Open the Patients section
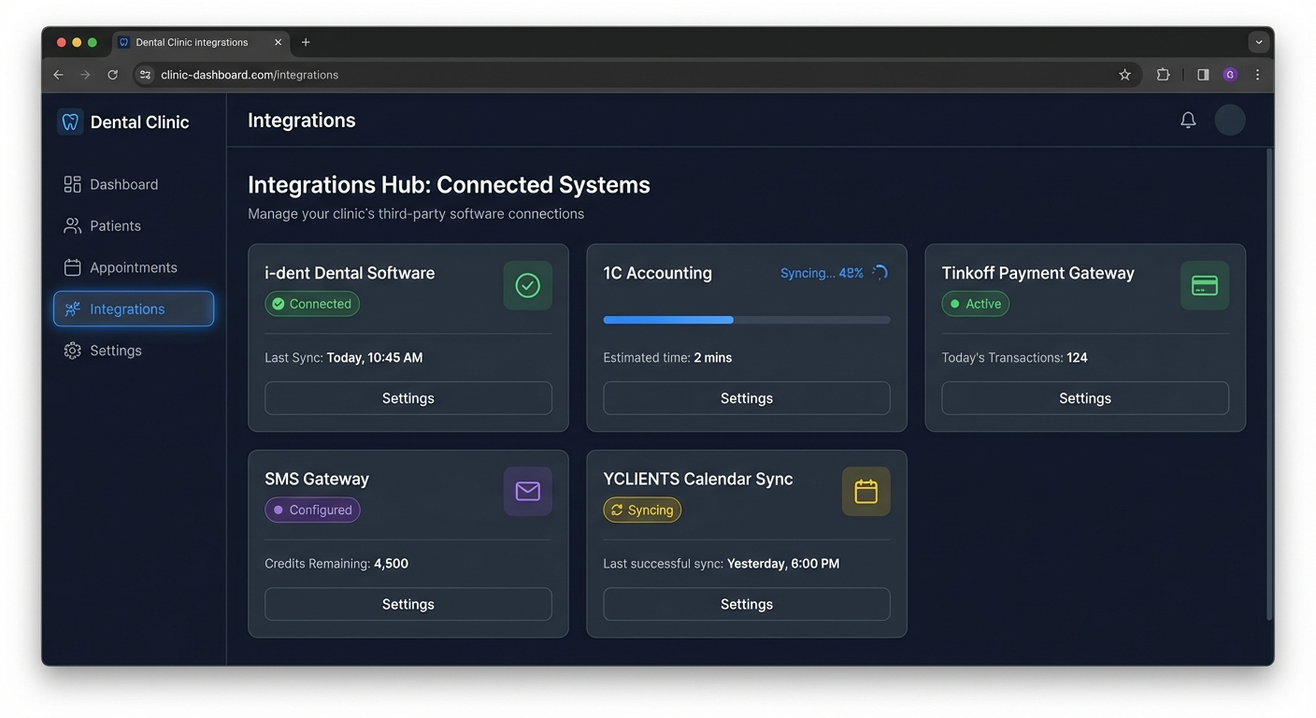Image resolution: width=1316 pixels, height=718 pixels. (115, 226)
